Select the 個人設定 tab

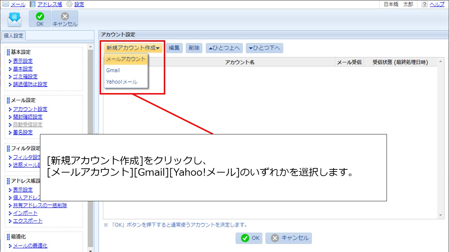click(x=13, y=36)
